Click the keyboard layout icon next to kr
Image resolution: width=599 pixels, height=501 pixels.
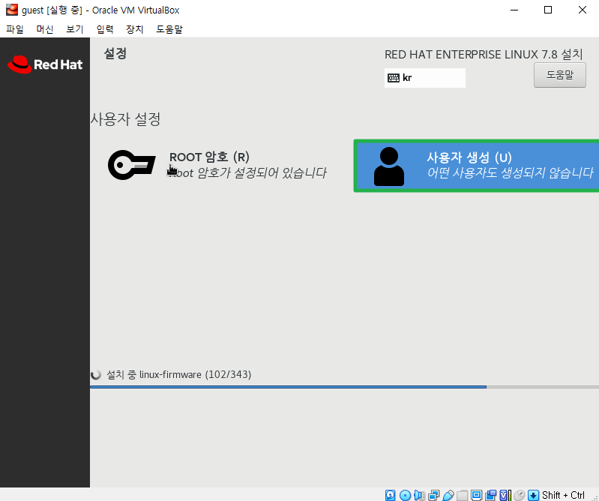pyautogui.click(x=394, y=78)
